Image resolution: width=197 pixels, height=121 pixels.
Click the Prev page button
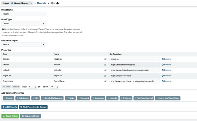coord(6,87)
